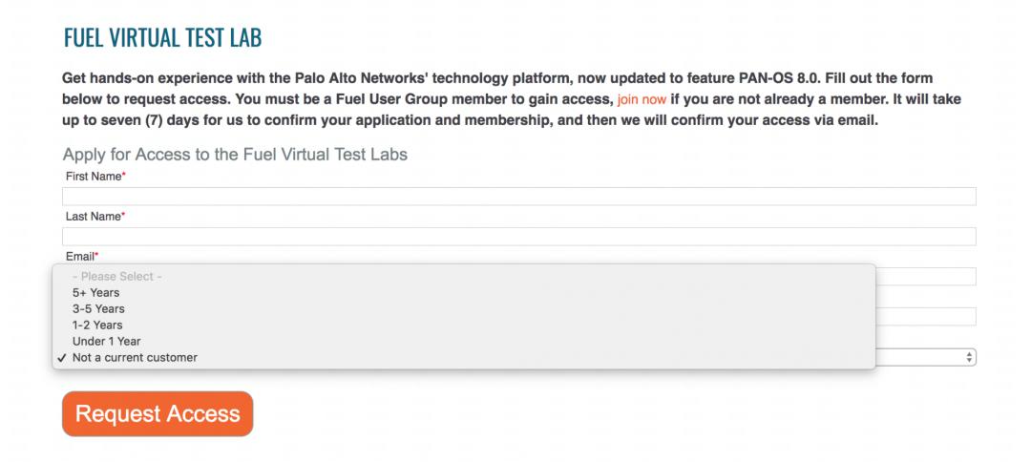Click the checkmark beside Not a current customer
Image resolution: width=1031 pixels, height=462 pixels.
61,358
